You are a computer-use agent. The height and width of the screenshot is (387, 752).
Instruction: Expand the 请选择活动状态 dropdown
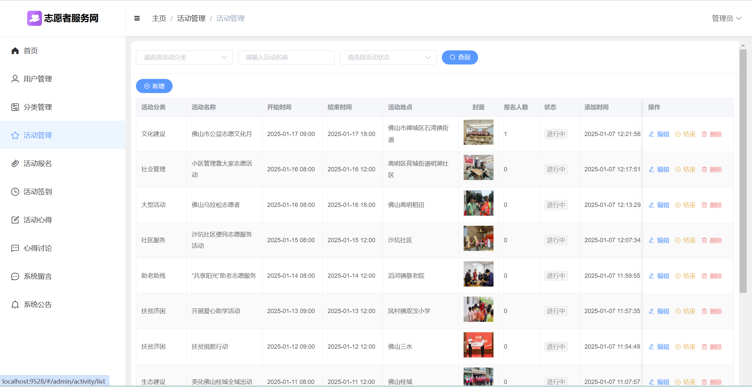388,57
